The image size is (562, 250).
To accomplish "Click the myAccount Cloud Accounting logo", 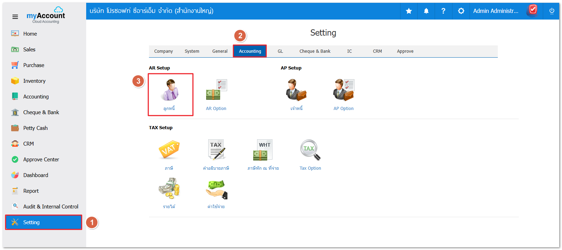I will coord(46,15).
